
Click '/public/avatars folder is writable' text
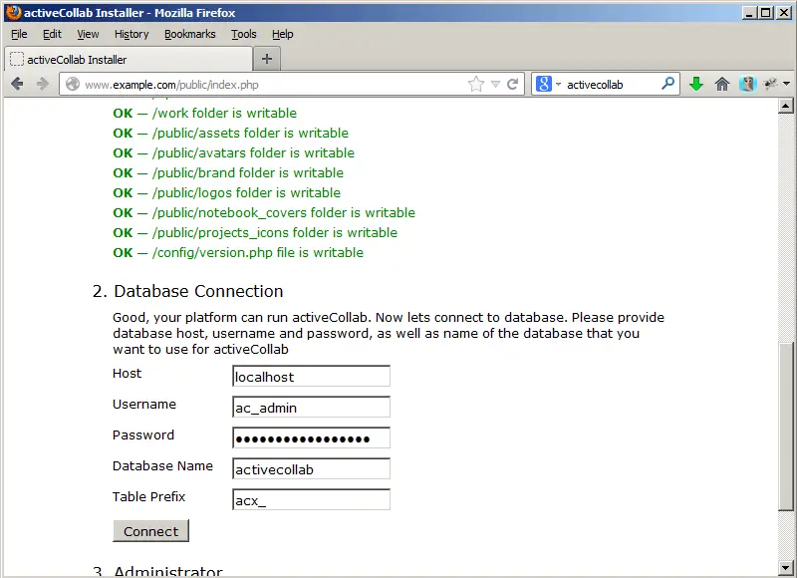point(253,153)
